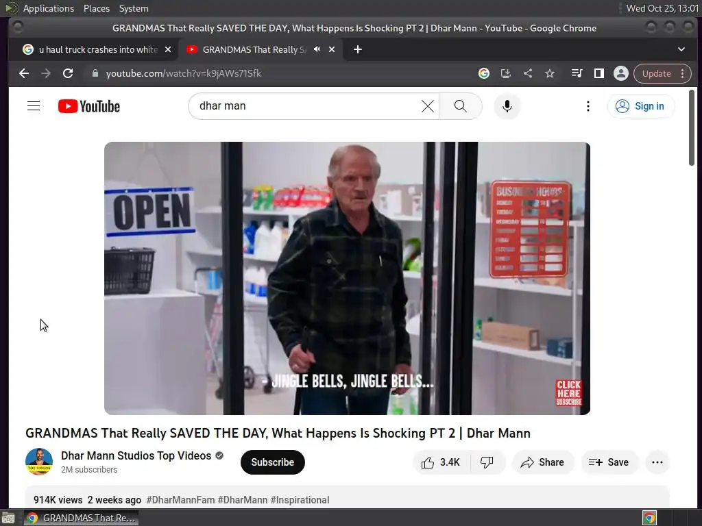Share the video
The width and height of the screenshot is (702, 526).
(x=543, y=462)
